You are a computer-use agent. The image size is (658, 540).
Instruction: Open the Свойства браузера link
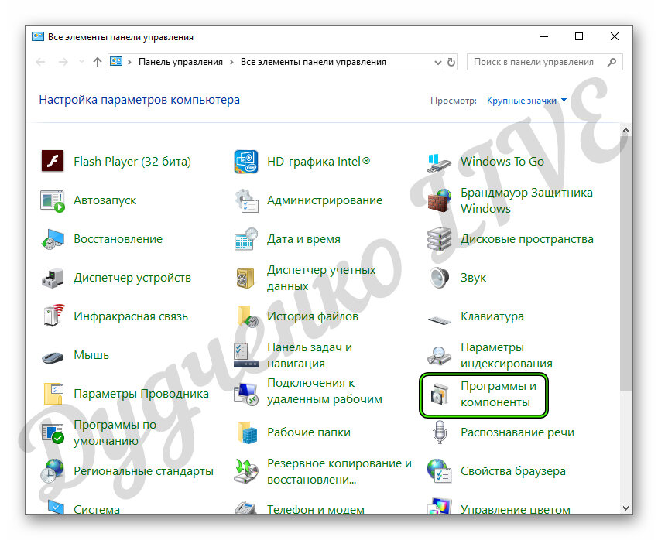[x=512, y=471]
